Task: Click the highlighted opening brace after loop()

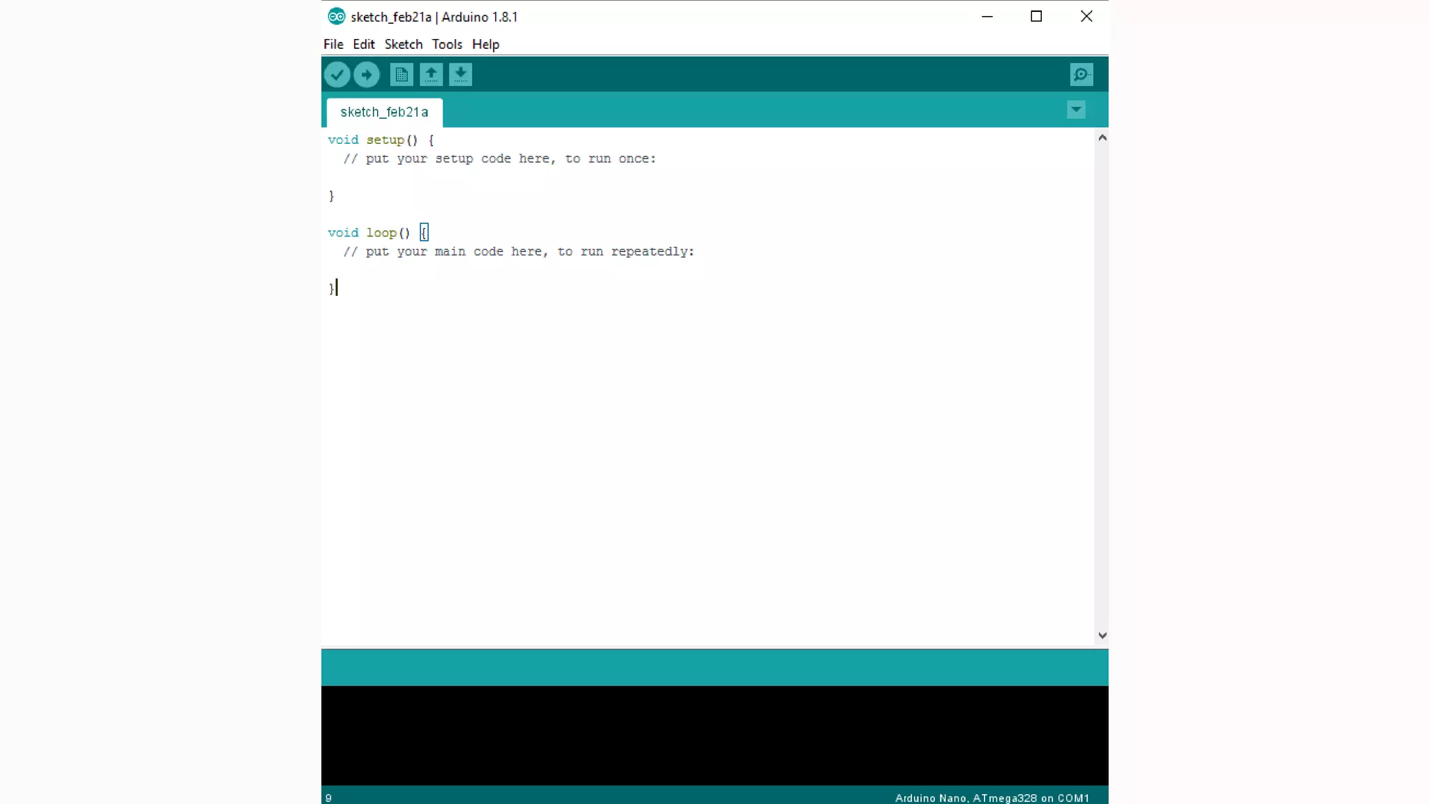Action: point(424,232)
